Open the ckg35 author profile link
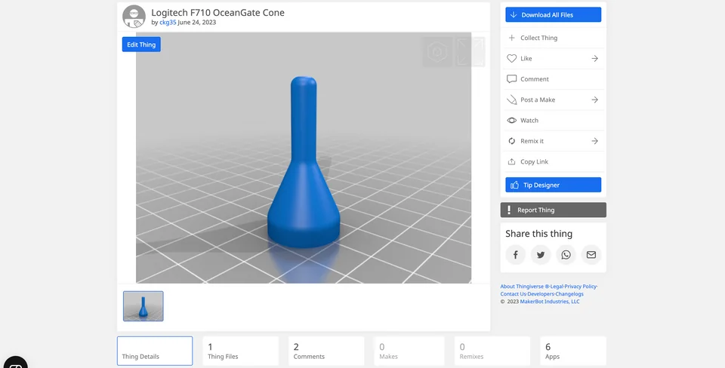The width and height of the screenshot is (725, 368). 168,22
